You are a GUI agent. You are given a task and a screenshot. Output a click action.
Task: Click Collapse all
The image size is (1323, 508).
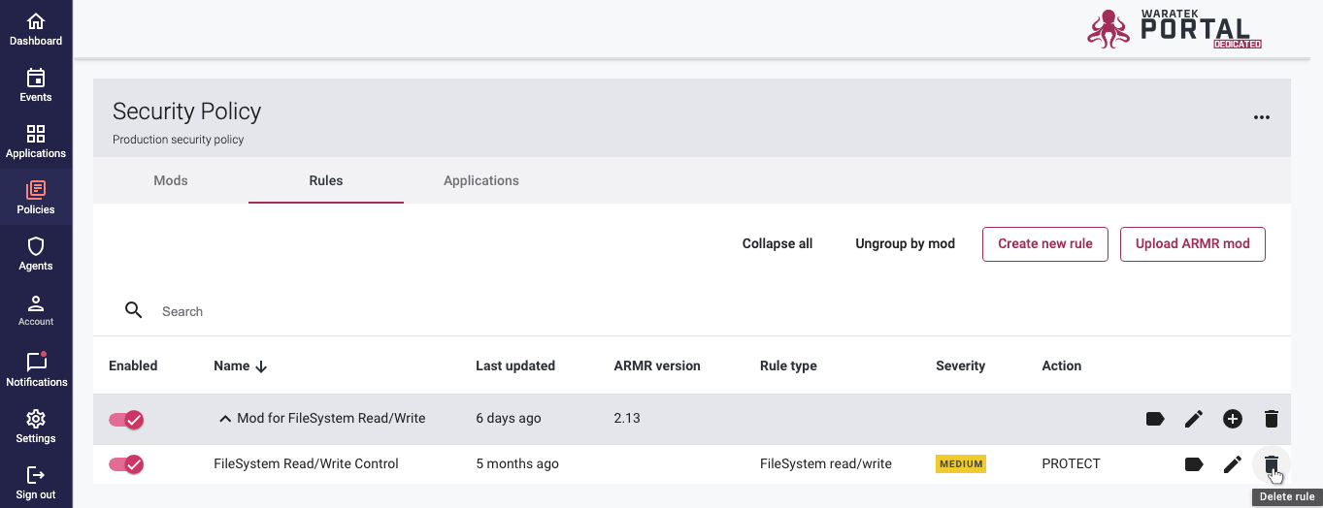pyautogui.click(x=777, y=243)
